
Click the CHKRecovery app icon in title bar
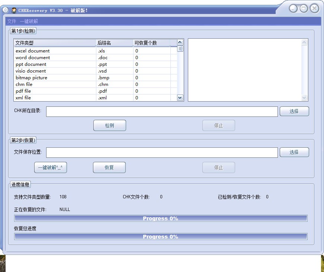tap(14, 10)
